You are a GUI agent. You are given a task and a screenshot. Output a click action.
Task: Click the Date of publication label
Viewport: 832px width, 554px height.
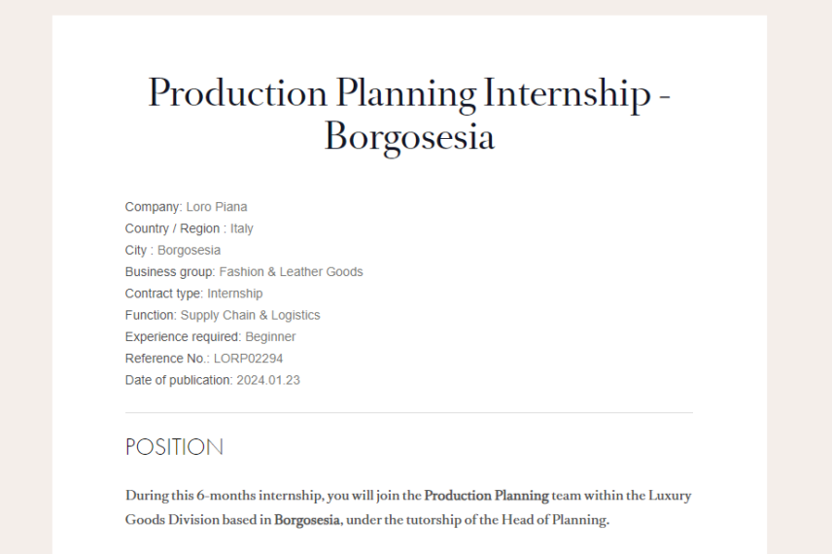coord(179,380)
